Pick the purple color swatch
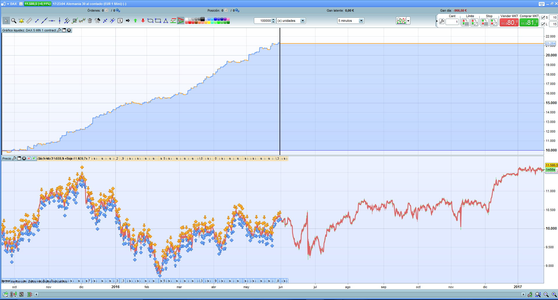 tap(225, 19)
